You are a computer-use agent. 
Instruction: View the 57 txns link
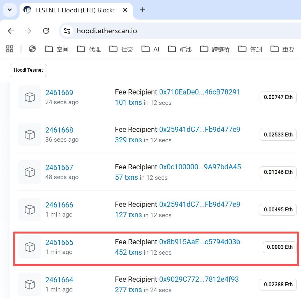(126, 177)
